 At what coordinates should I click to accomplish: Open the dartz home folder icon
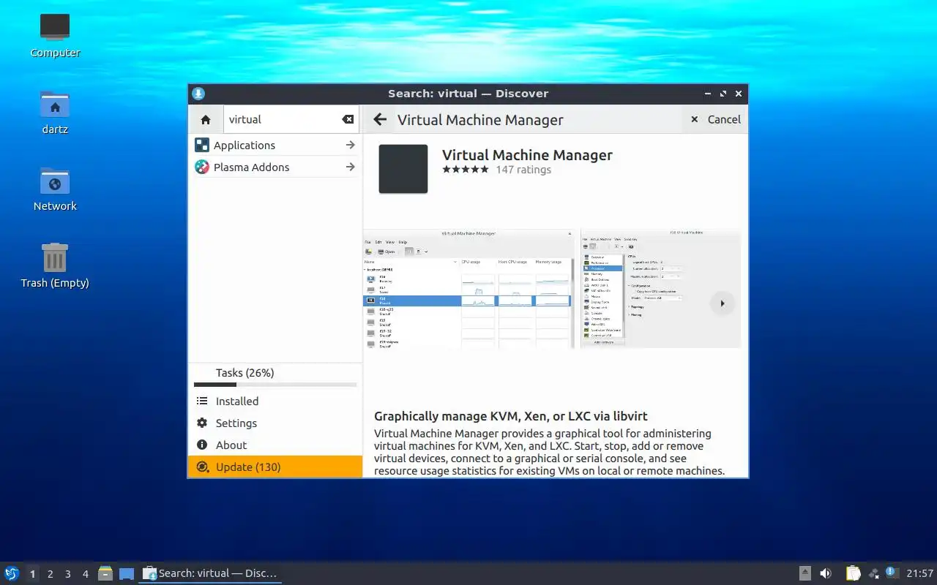click(55, 112)
